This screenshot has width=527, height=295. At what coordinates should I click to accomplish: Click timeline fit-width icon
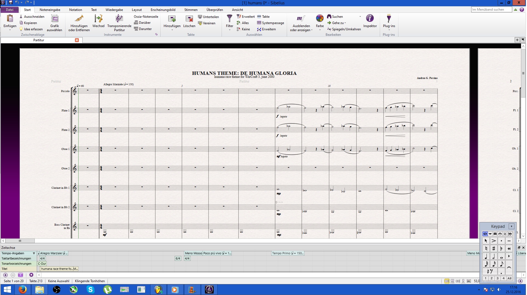tap(21, 275)
